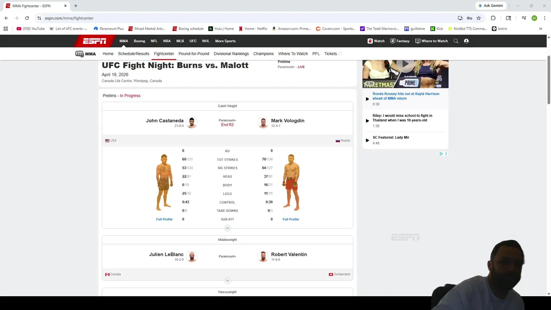Click the Watch button in header
Screen dimensions: 551x310
[x=376, y=41]
